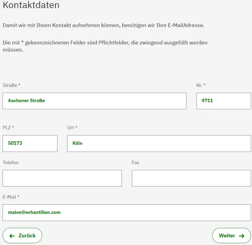Click the "E-Mail *" field label
Viewport: 252px width, 245px height.
[11, 197]
